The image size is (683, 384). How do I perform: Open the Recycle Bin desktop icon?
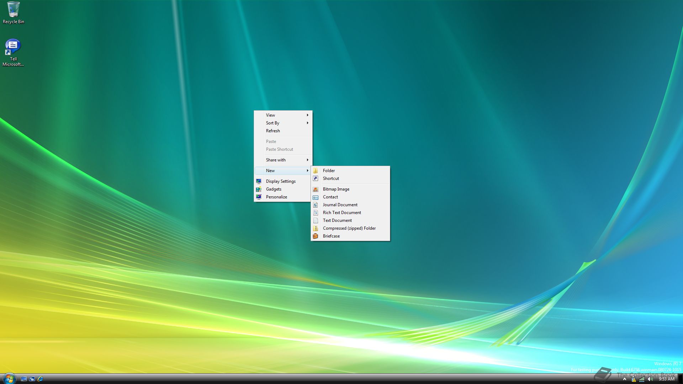pyautogui.click(x=14, y=13)
